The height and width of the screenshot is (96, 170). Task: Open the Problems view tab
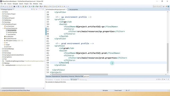49,80
